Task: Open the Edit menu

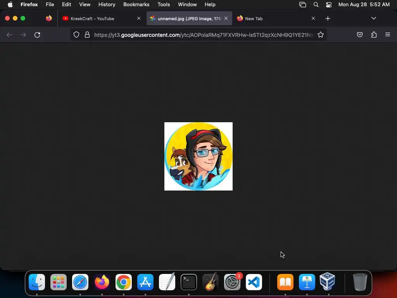Action: 66,5
